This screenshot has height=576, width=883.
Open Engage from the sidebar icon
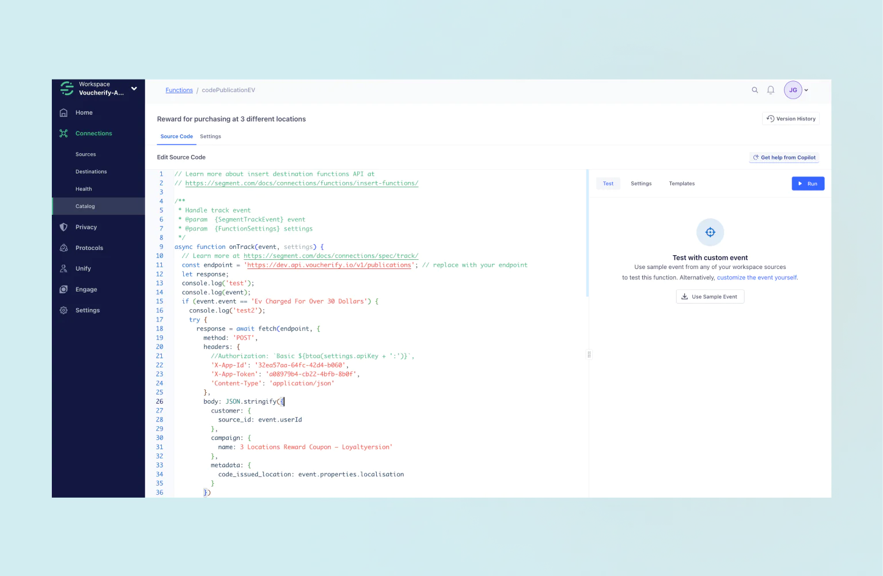tap(64, 289)
